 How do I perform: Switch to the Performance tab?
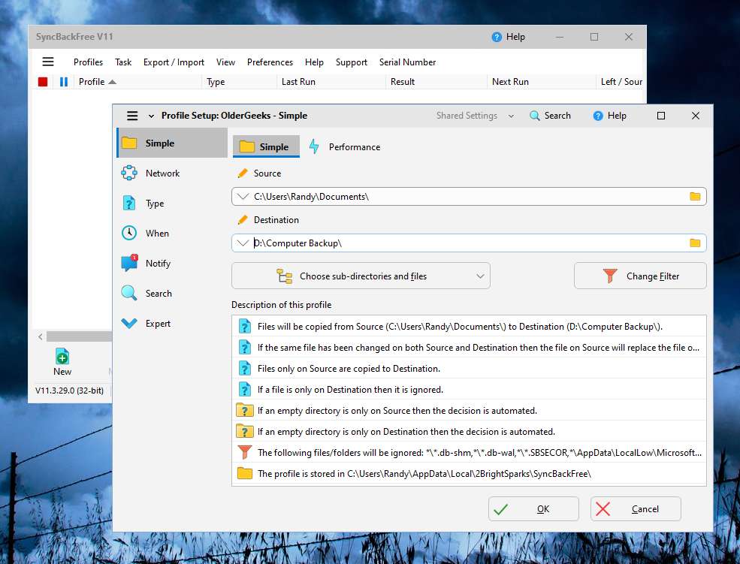pos(345,146)
